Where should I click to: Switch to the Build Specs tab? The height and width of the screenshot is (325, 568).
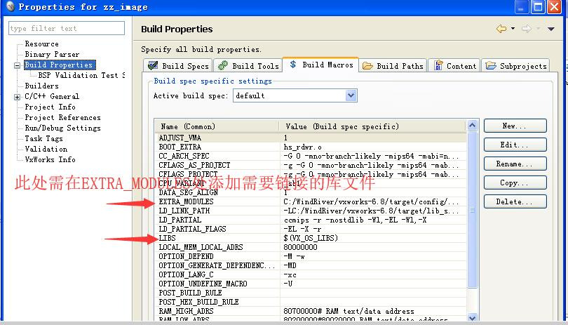click(x=177, y=66)
